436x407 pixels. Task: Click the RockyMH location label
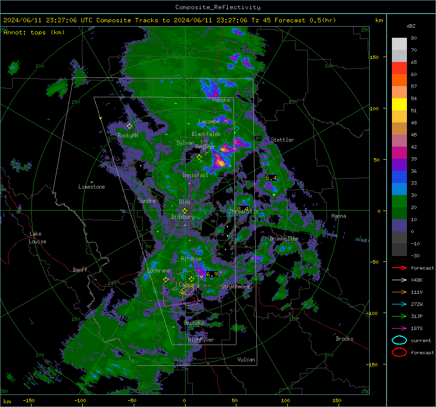(128, 136)
